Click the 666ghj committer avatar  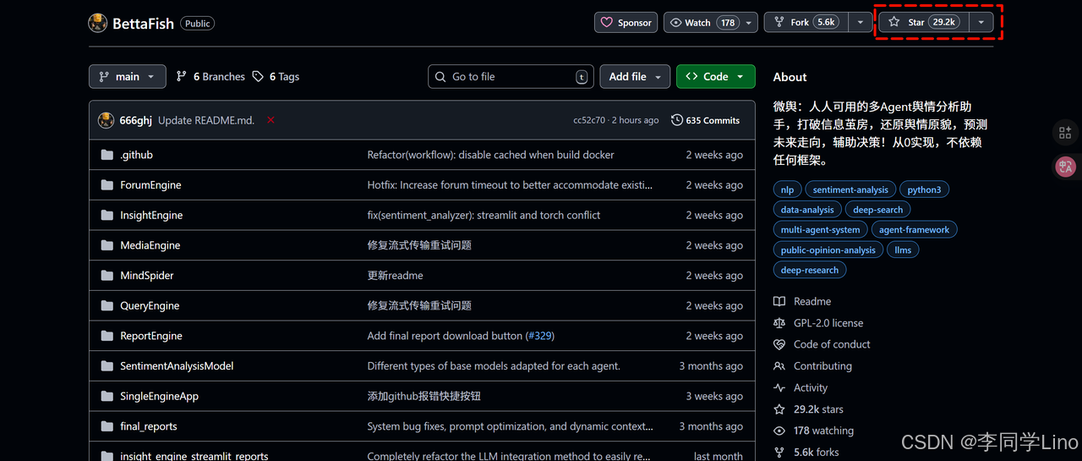tap(106, 120)
